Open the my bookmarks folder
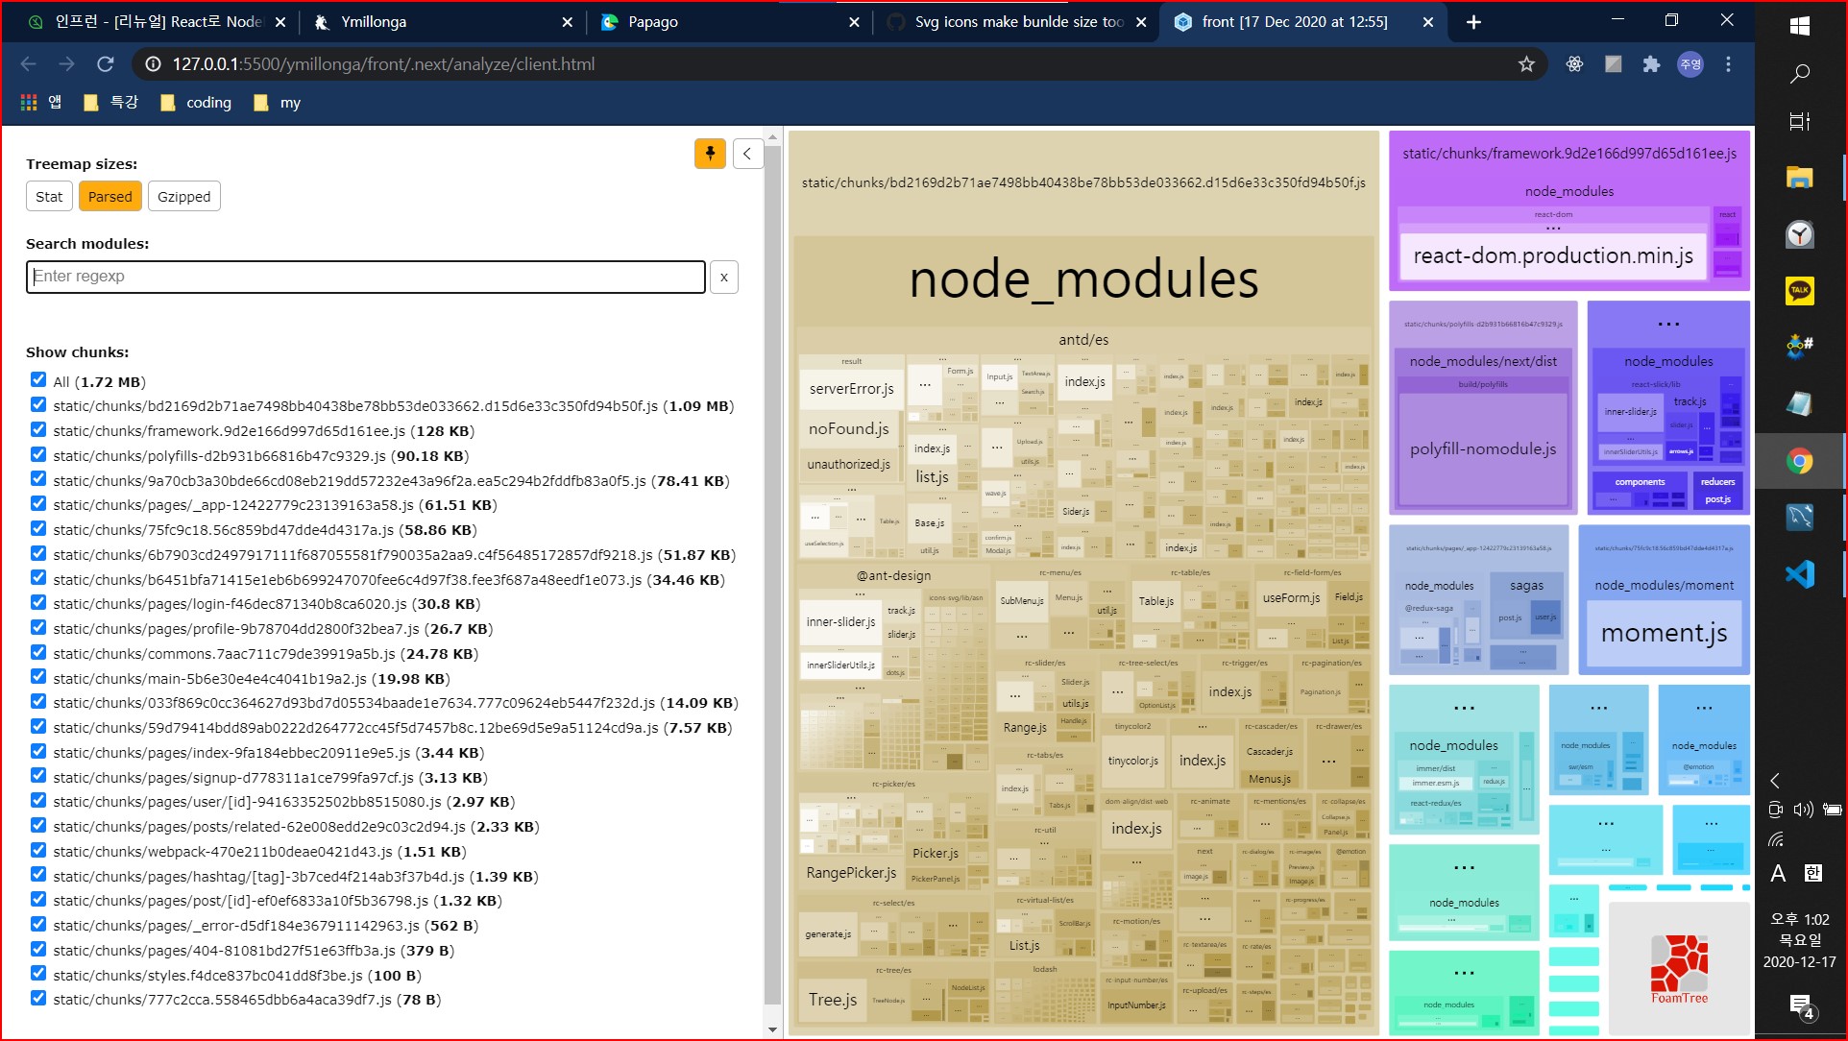Screen dimensions: 1848x1041 pyautogui.click(x=278, y=102)
